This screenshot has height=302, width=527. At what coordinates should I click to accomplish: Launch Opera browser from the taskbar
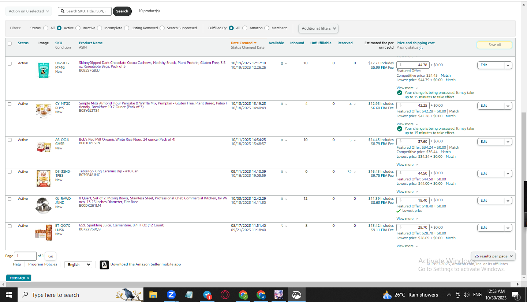[225, 295]
